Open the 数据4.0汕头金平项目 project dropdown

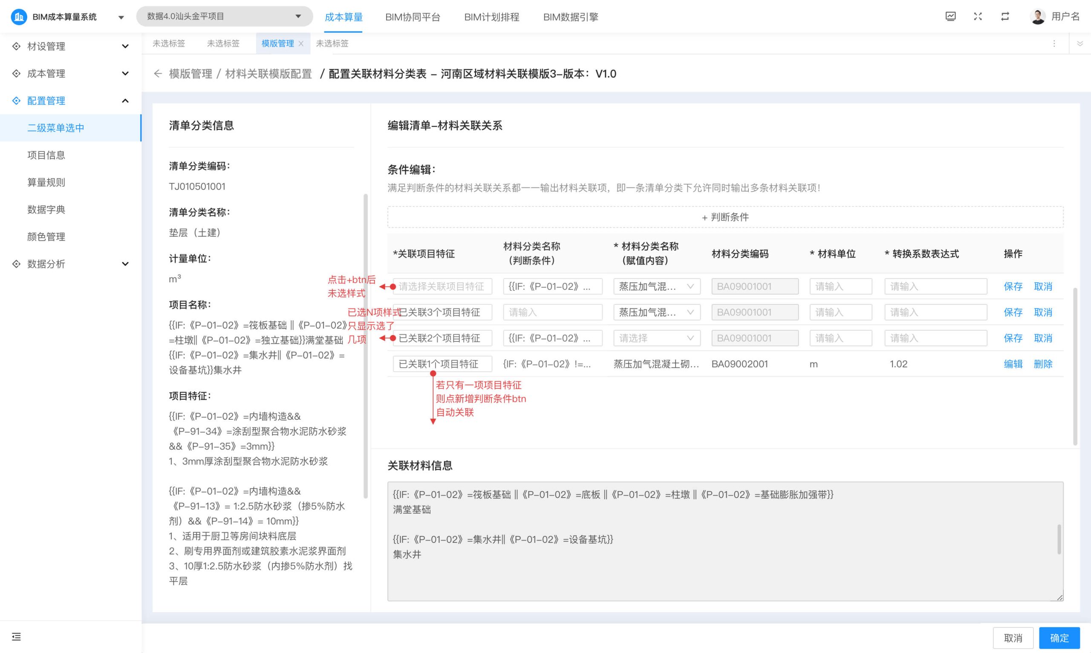pyautogui.click(x=224, y=16)
